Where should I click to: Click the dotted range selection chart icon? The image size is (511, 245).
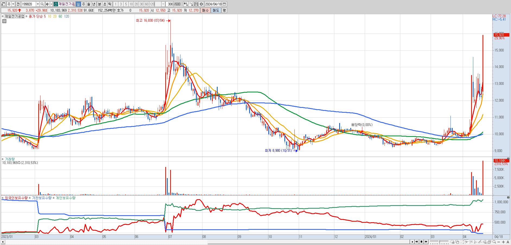[x=462, y=242]
